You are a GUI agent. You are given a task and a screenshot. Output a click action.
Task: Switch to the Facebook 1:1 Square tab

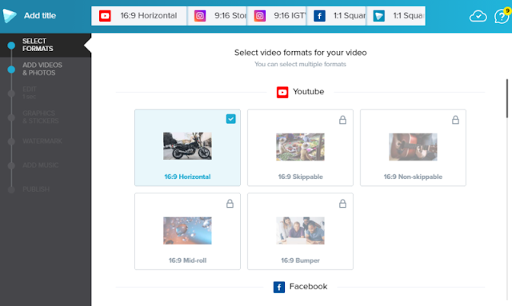[x=336, y=16]
